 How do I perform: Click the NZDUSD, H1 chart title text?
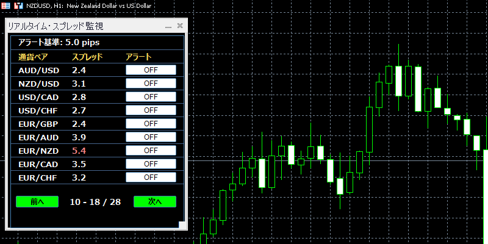pos(88,5)
